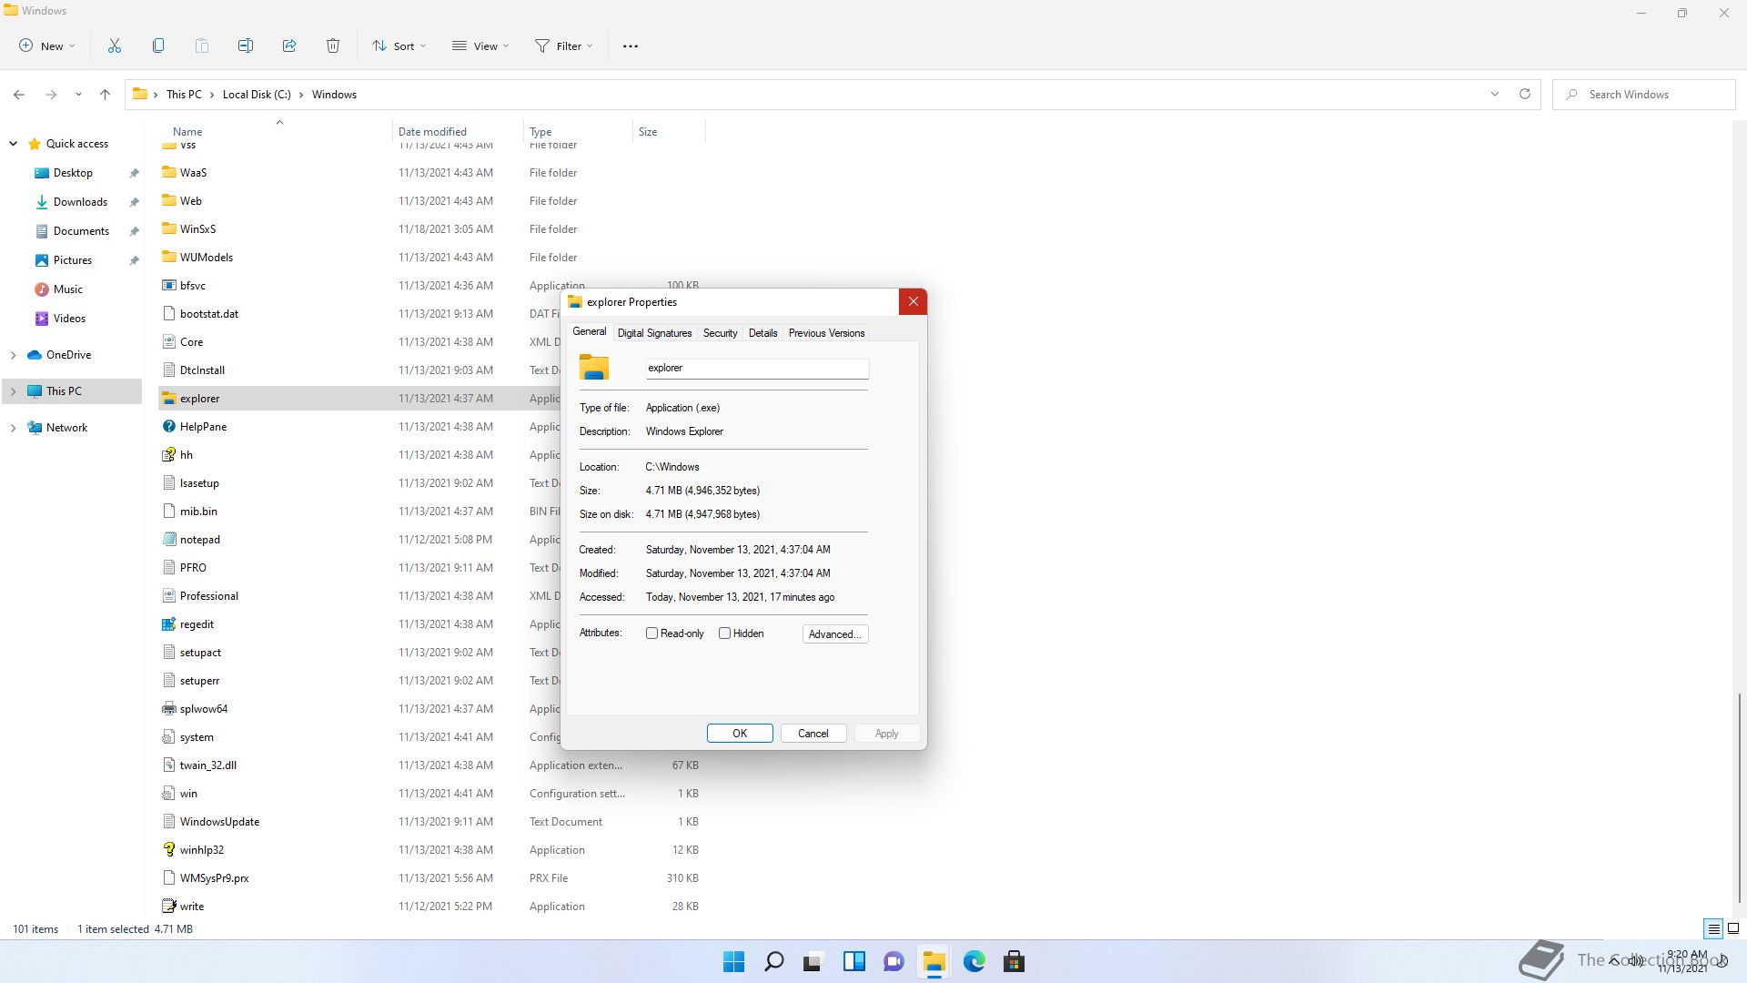The height and width of the screenshot is (983, 1747).
Task: Open the Chat app on taskbar
Action: tap(894, 961)
